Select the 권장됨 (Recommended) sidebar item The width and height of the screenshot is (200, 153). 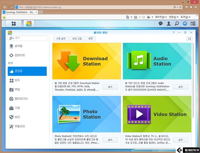click(27, 71)
